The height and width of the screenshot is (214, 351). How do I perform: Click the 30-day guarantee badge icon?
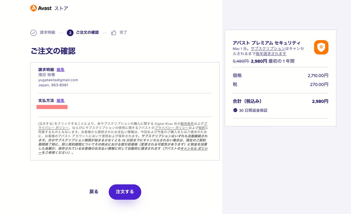coord(235,110)
